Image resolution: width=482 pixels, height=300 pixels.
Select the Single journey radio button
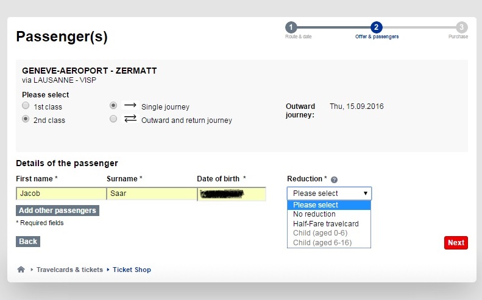[x=113, y=106]
